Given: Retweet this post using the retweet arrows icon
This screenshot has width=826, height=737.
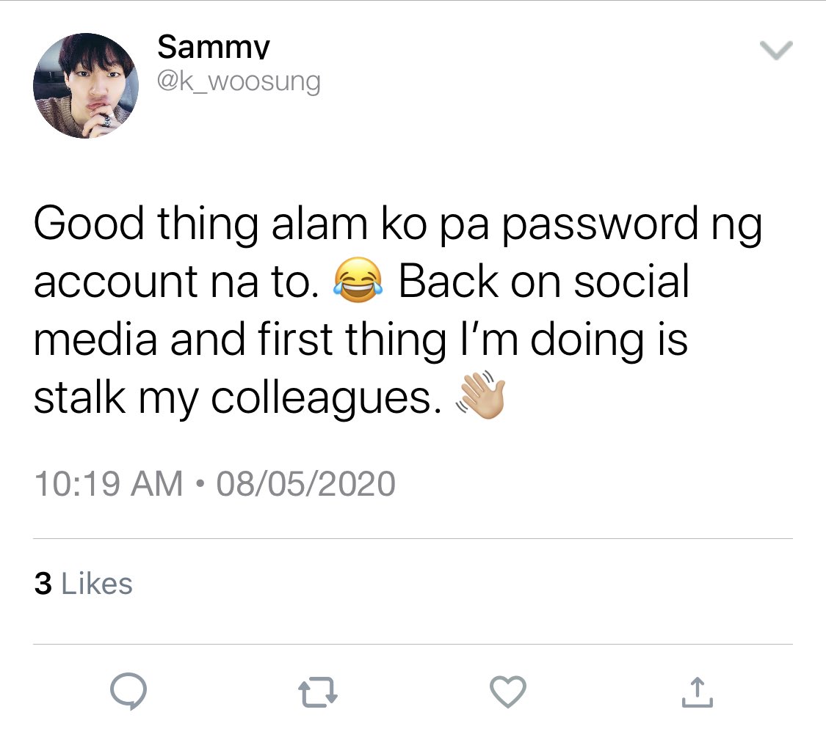Looking at the screenshot, I should [x=318, y=692].
